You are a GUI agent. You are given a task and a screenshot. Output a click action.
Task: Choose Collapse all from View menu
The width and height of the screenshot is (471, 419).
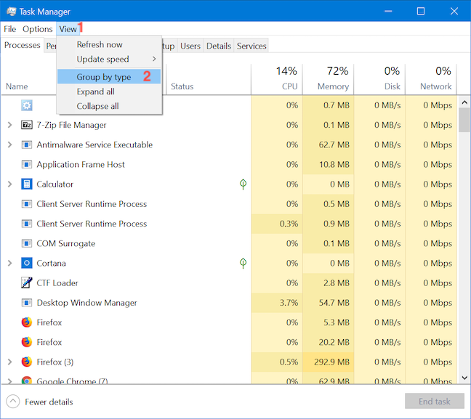[x=97, y=106]
